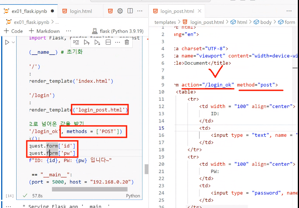Image resolution: width=299 pixels, height=208 pixels.
Task: Open notebook toolbar overflow next to Markdown
Action: pyautogui.click(x=69, y=31)
